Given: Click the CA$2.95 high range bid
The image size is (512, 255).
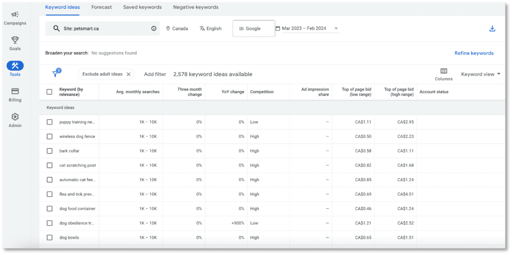Looking at the screenshot, I should 405,122.
